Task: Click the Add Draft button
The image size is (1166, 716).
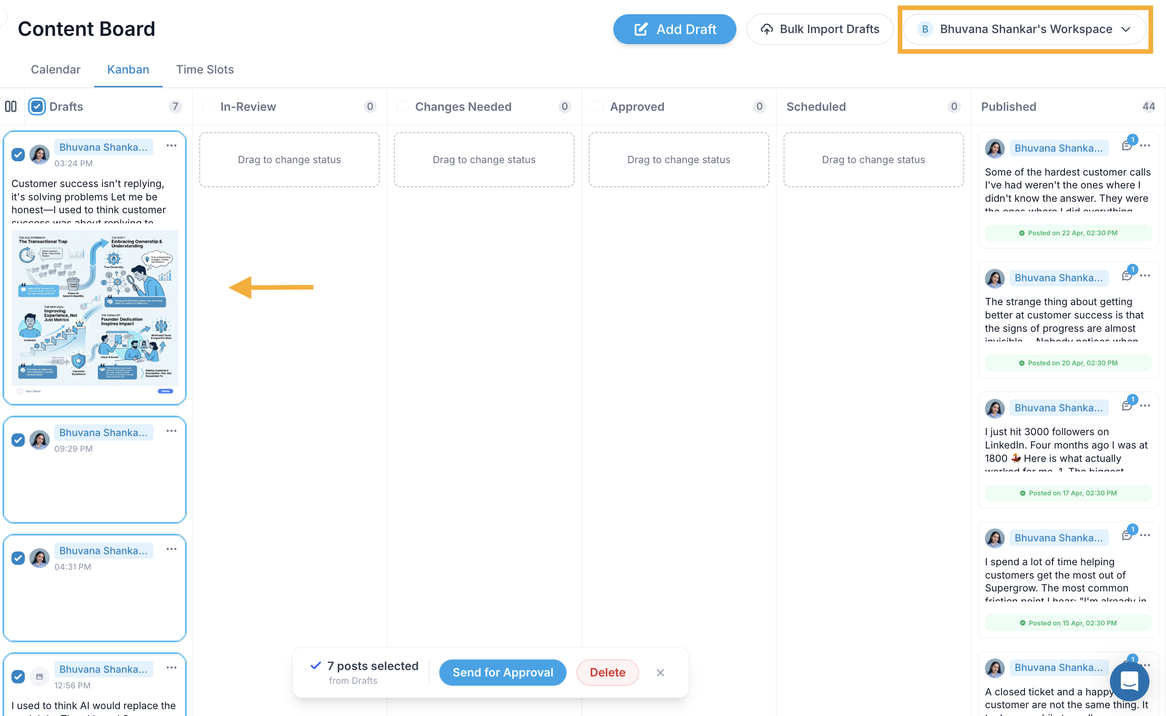Action: coord(674,29)
